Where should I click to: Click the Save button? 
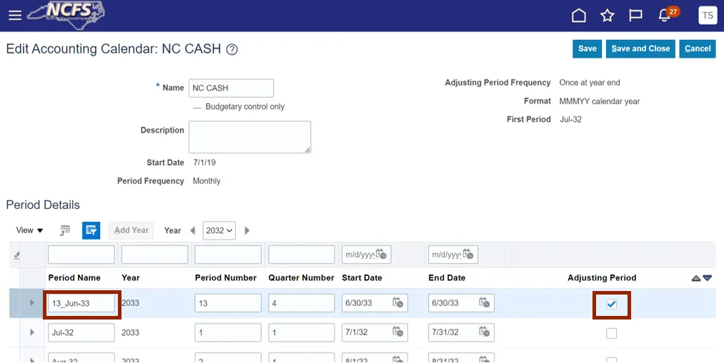point(587,48)
